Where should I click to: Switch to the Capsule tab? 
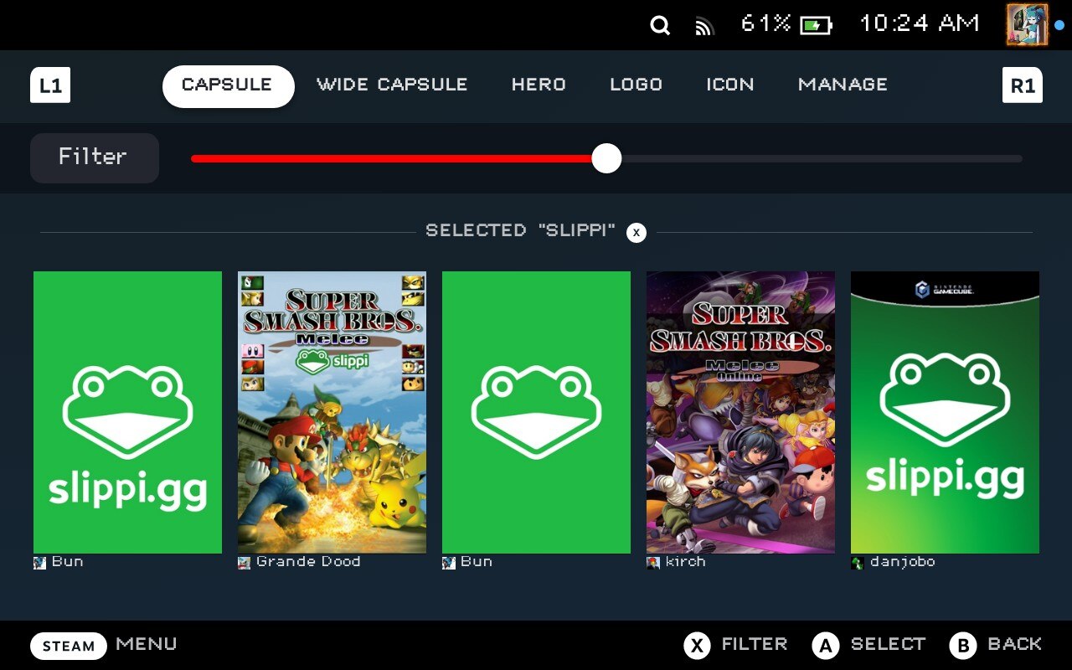[228, 85]
